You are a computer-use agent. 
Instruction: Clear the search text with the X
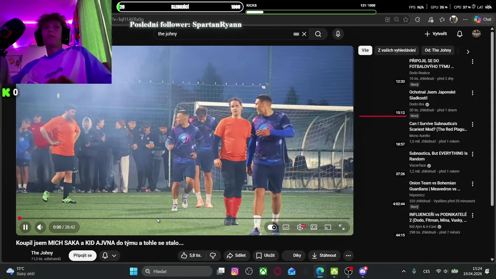(x=304, y=34)
